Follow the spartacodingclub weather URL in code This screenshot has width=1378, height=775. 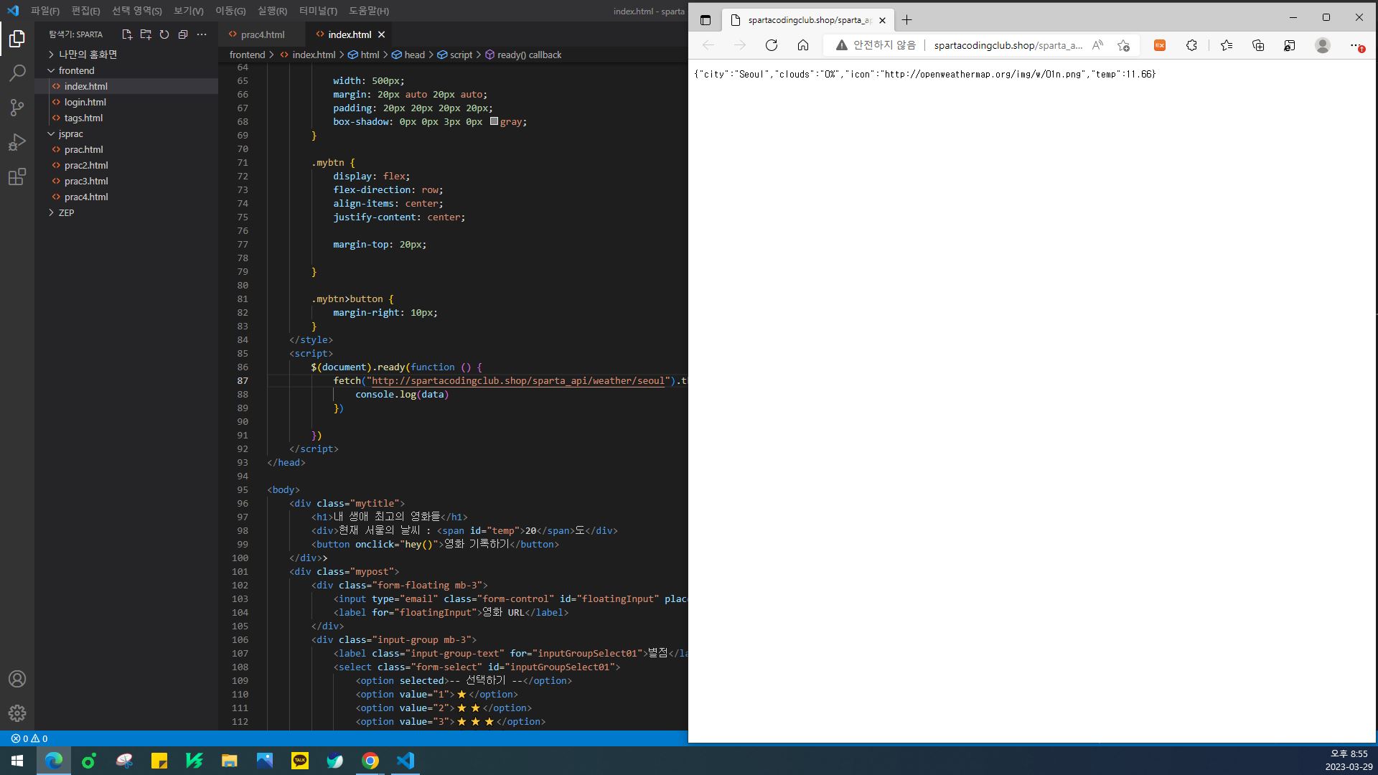(517, 380)
